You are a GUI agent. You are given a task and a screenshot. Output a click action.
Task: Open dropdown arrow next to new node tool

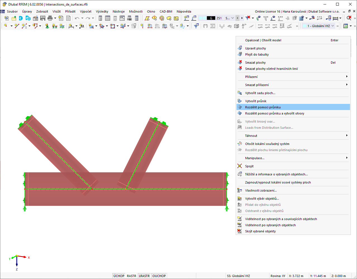pos(11,26)
